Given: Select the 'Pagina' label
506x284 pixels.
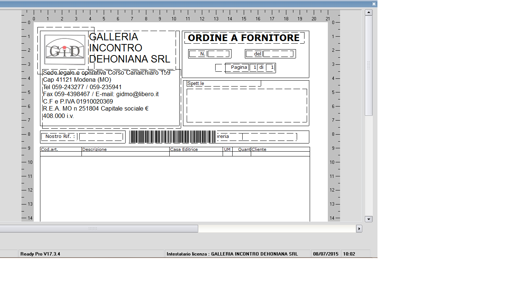Looking at the screenshot, I should (239, 67).
